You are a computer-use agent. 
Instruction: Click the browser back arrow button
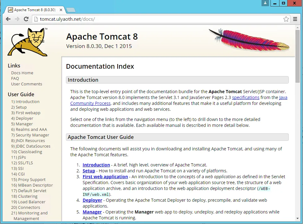pyautogui.click(x=8, y=19)
